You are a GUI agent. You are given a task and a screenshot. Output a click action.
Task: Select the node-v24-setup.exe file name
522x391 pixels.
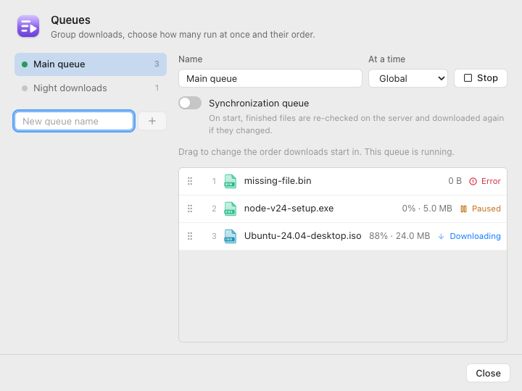(289, 209)
